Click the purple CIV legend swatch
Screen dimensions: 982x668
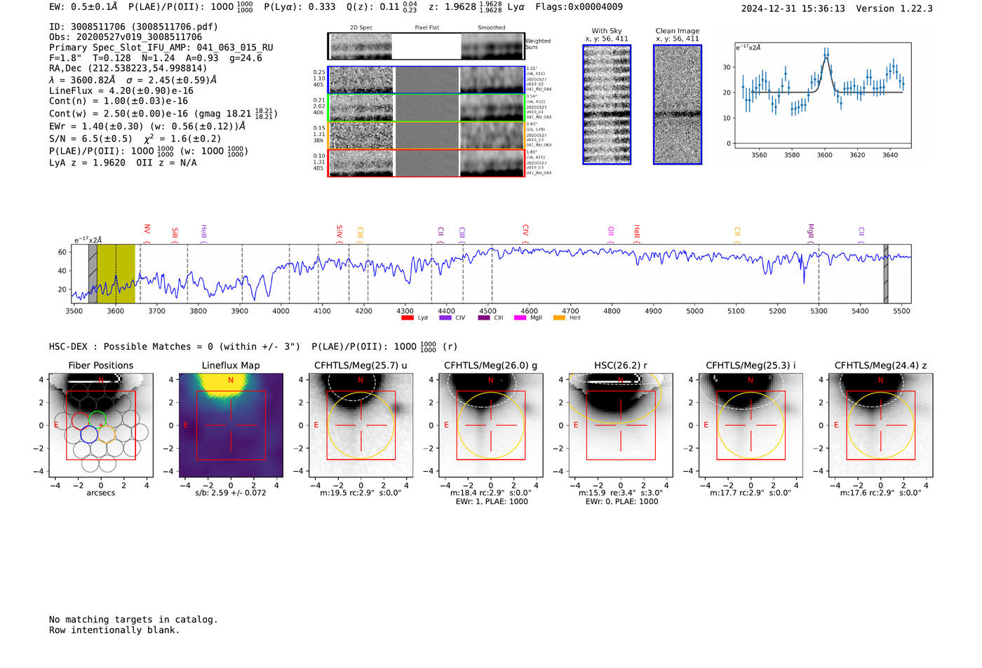(x=445, y=318)
